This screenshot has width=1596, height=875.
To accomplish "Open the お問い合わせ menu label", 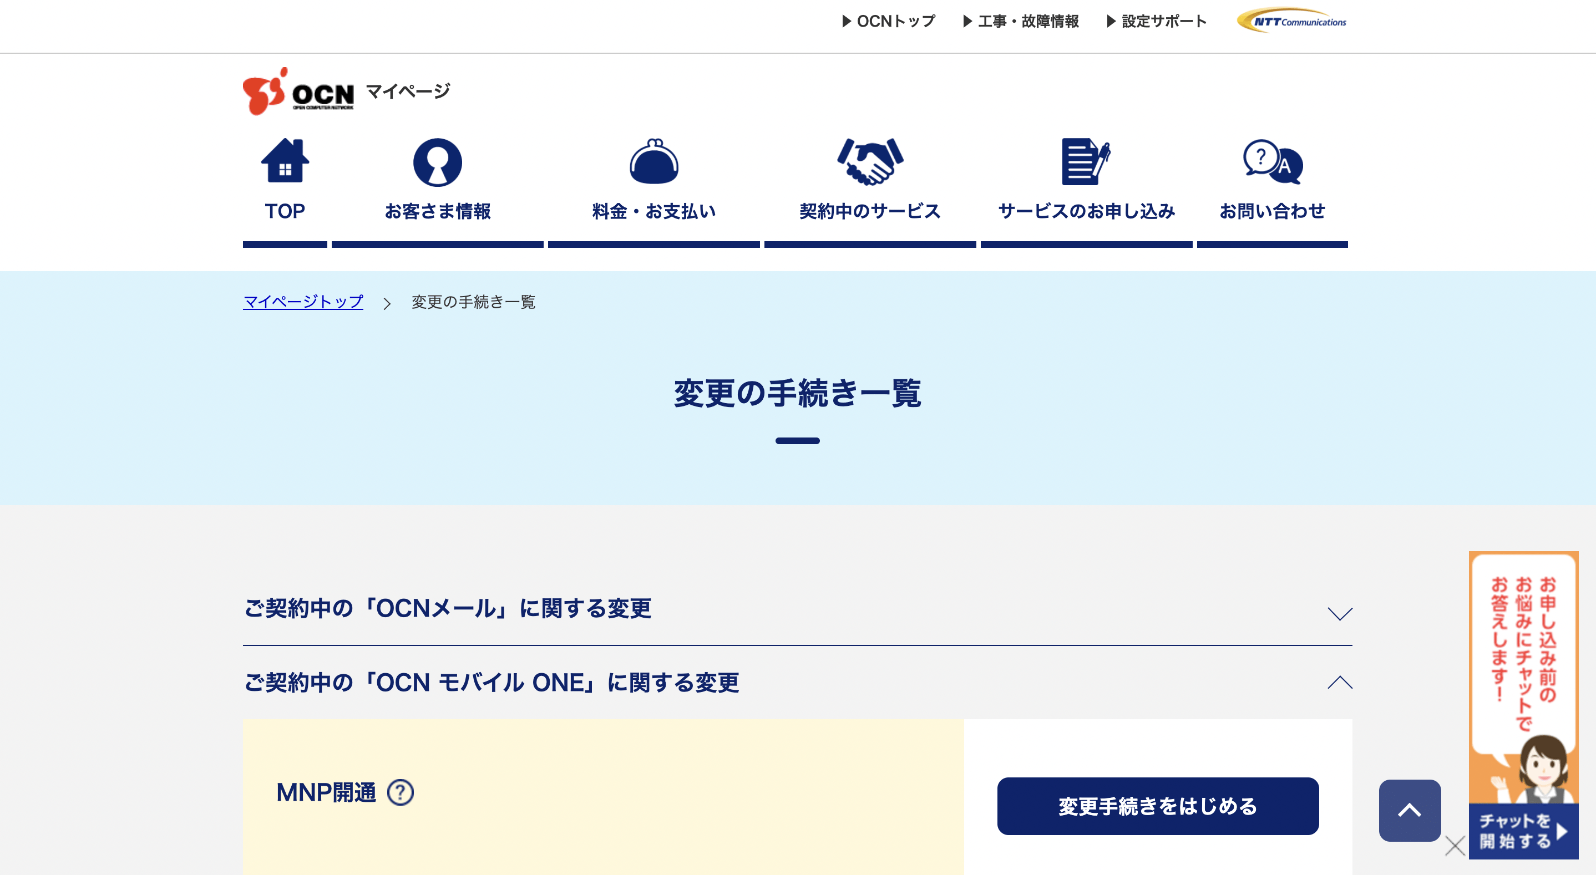I will pos(1272,211).
